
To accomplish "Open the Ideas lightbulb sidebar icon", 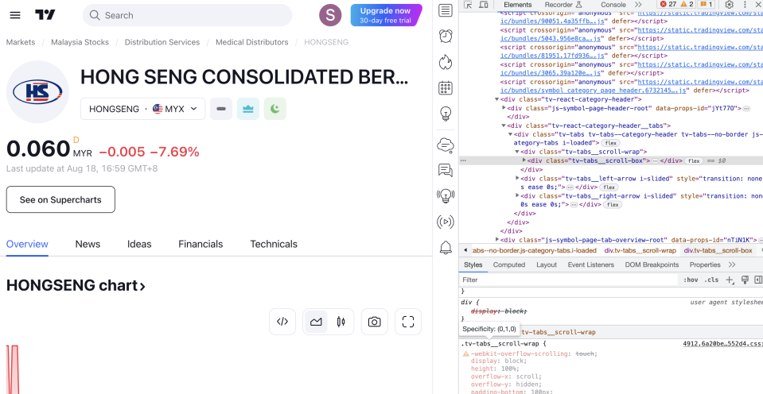I will 446,114.
